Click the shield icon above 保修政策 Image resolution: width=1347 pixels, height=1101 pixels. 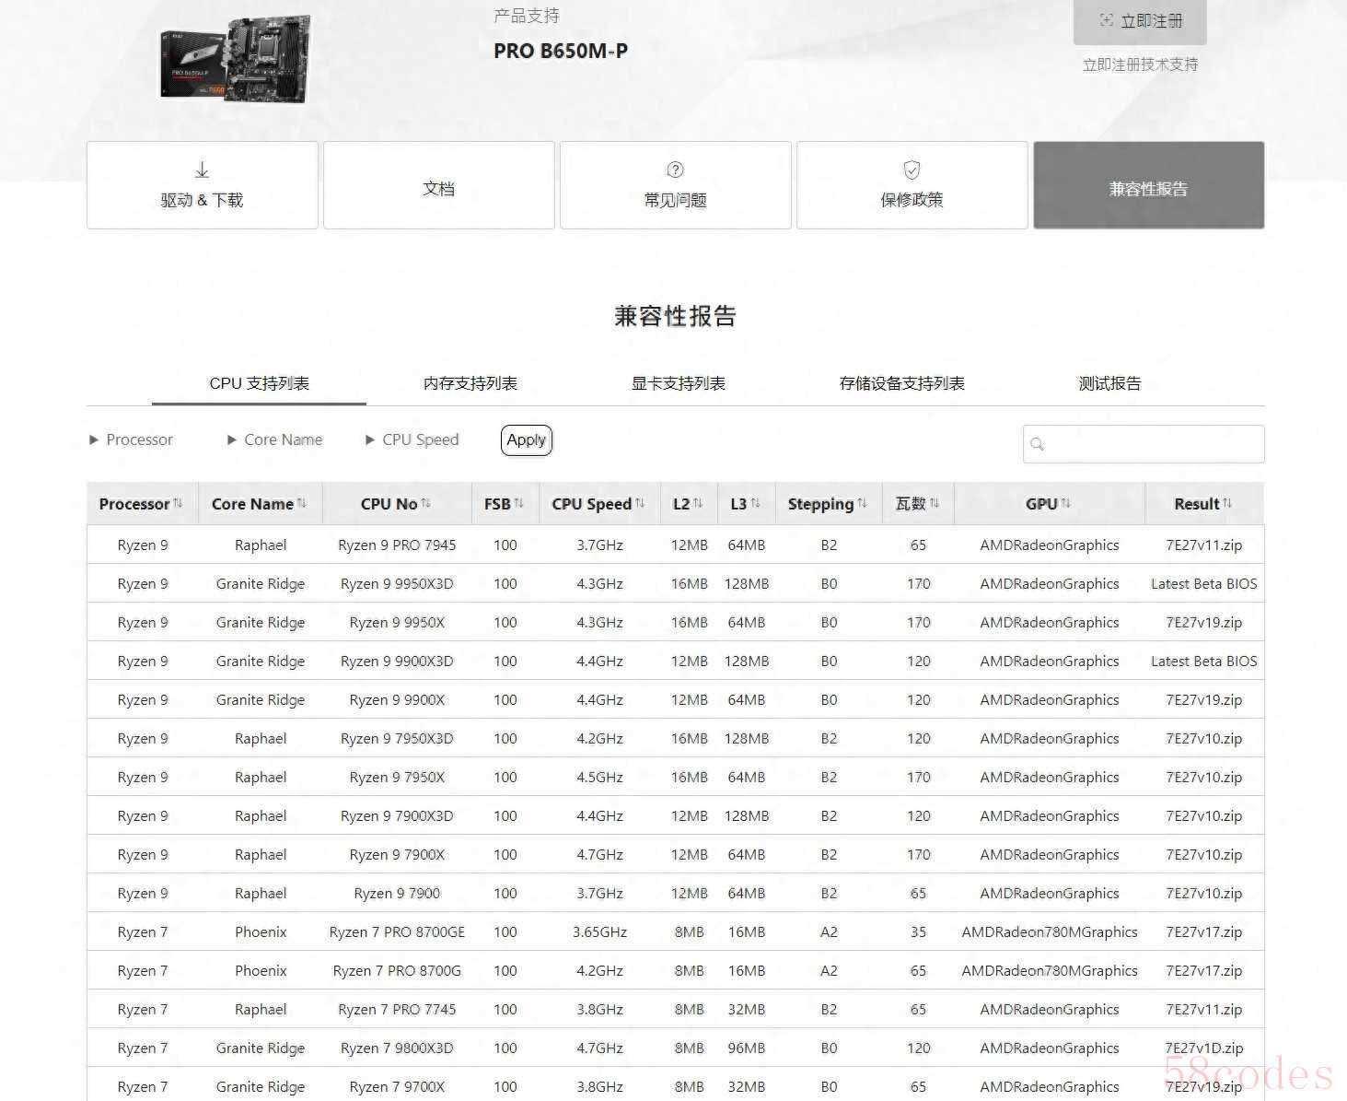tap(912, 170)
